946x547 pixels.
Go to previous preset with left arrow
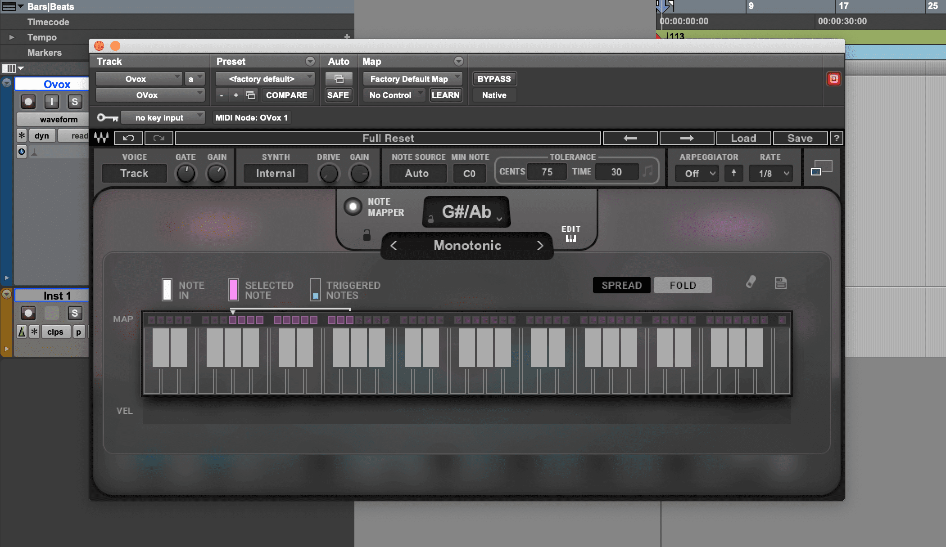pos(630,138)
